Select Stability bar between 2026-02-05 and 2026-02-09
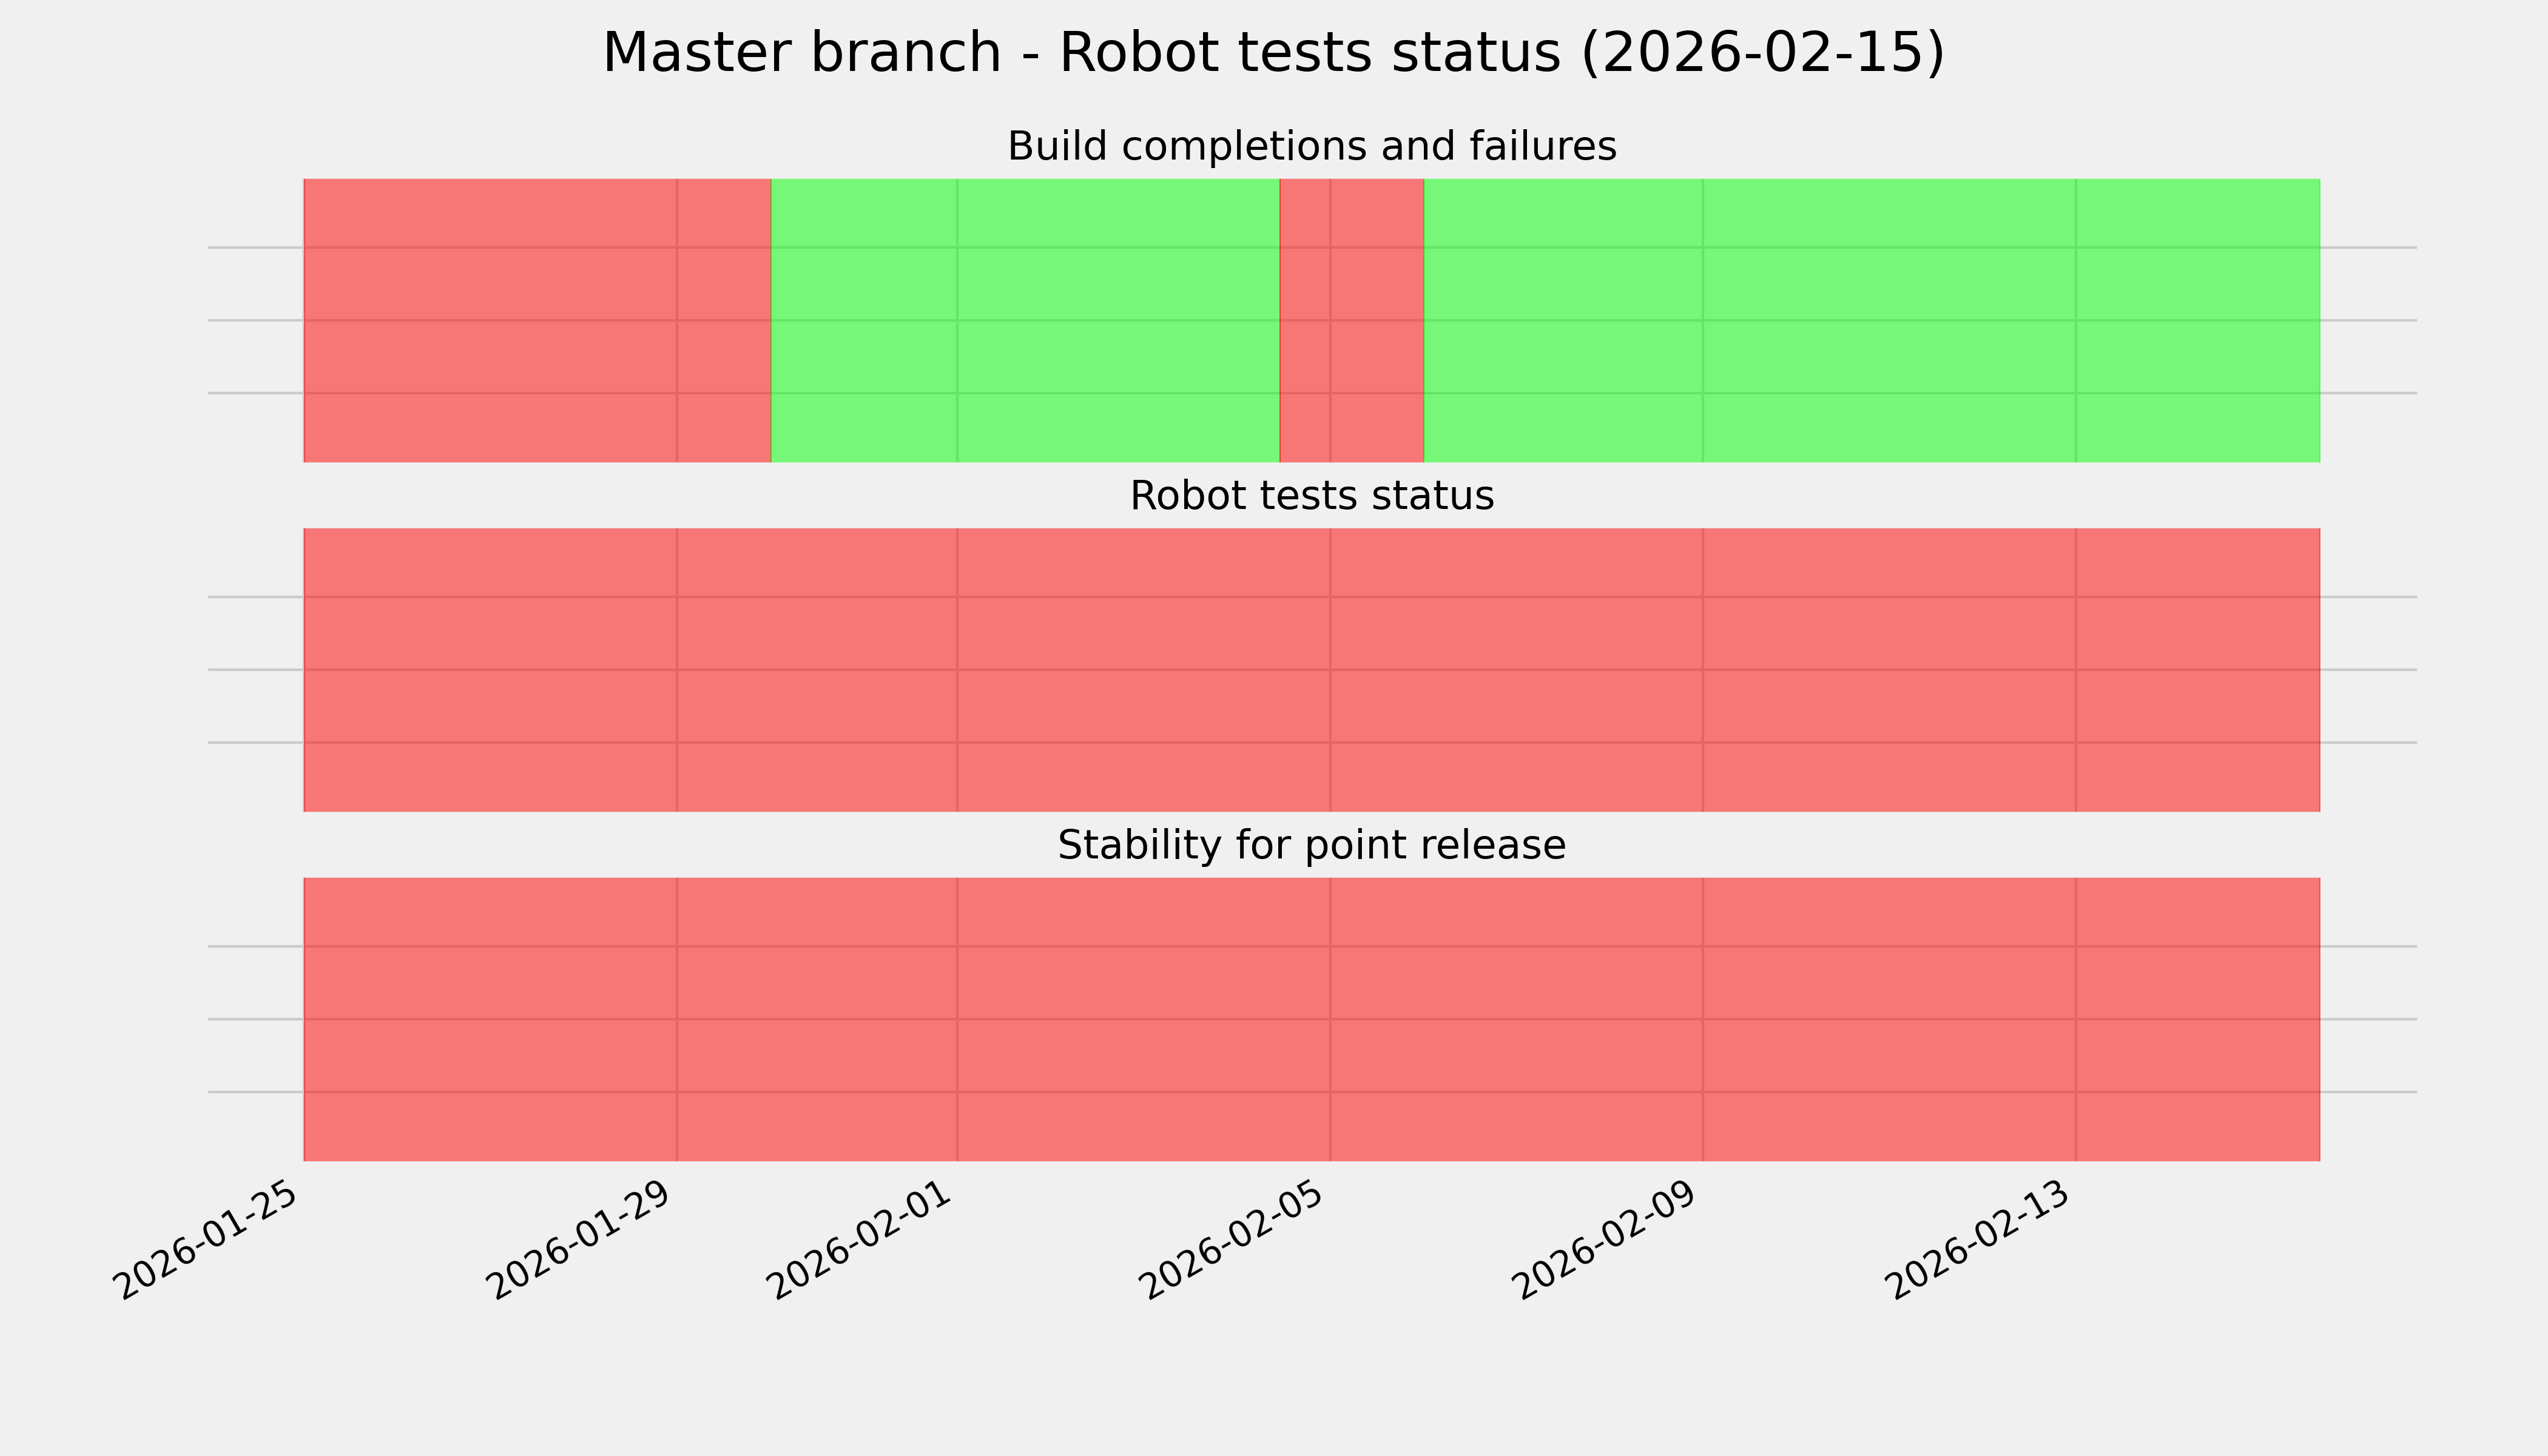 (1516, 1019)
